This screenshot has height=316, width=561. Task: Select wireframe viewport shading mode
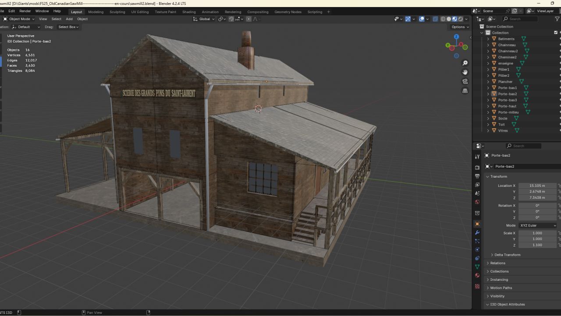tap(443, 19)
